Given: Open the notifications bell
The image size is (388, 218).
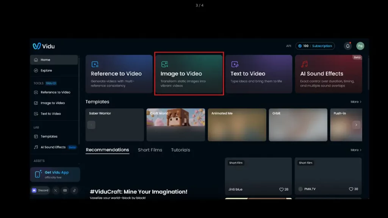Looking at the screenshot, I should point(348,46).
